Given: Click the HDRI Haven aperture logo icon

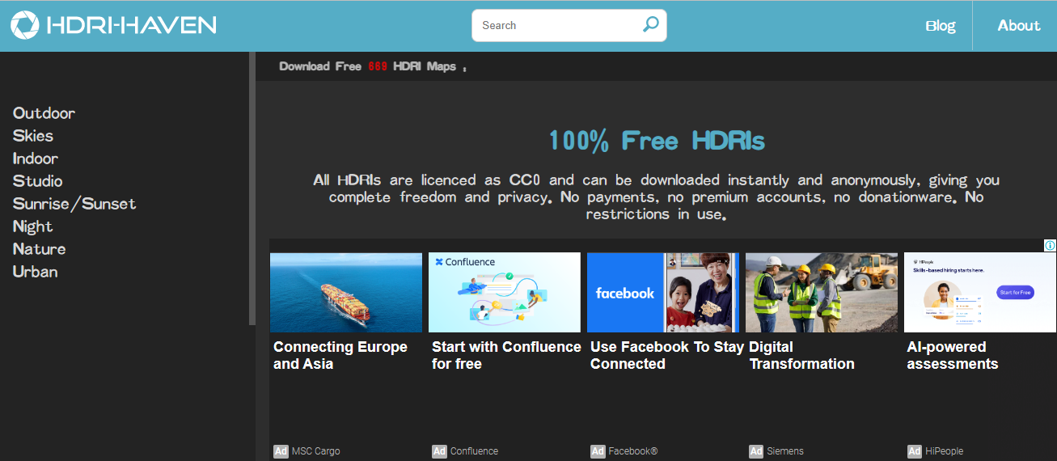Looking at the screenshot, I should tap(24, 25).
